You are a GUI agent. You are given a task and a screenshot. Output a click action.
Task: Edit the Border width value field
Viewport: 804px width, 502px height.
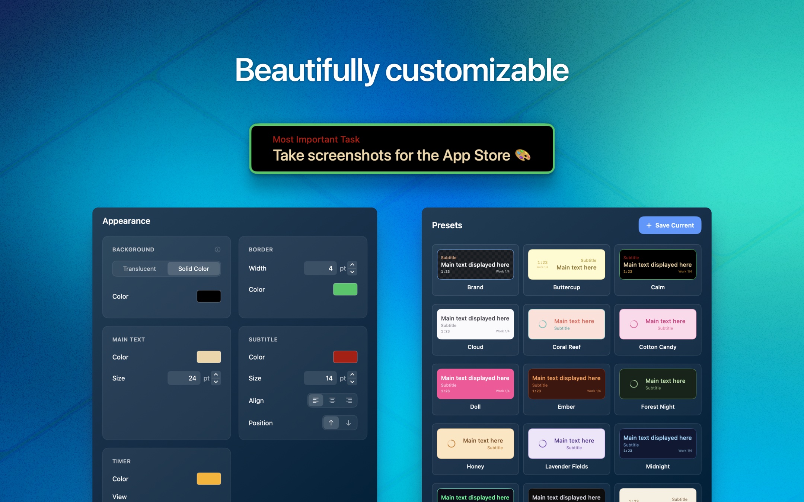[320, 268]
